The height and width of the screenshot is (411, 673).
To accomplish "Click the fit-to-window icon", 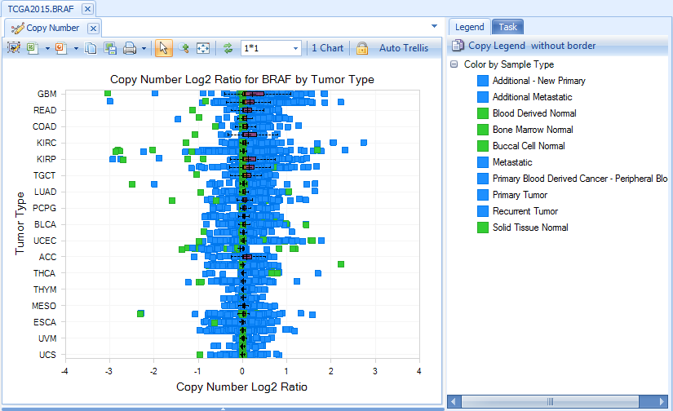I will pyautogui.click(x=203, y=48).
